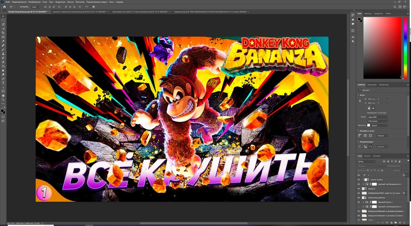
Task: Select the Eraser tool
Action: 3,62
